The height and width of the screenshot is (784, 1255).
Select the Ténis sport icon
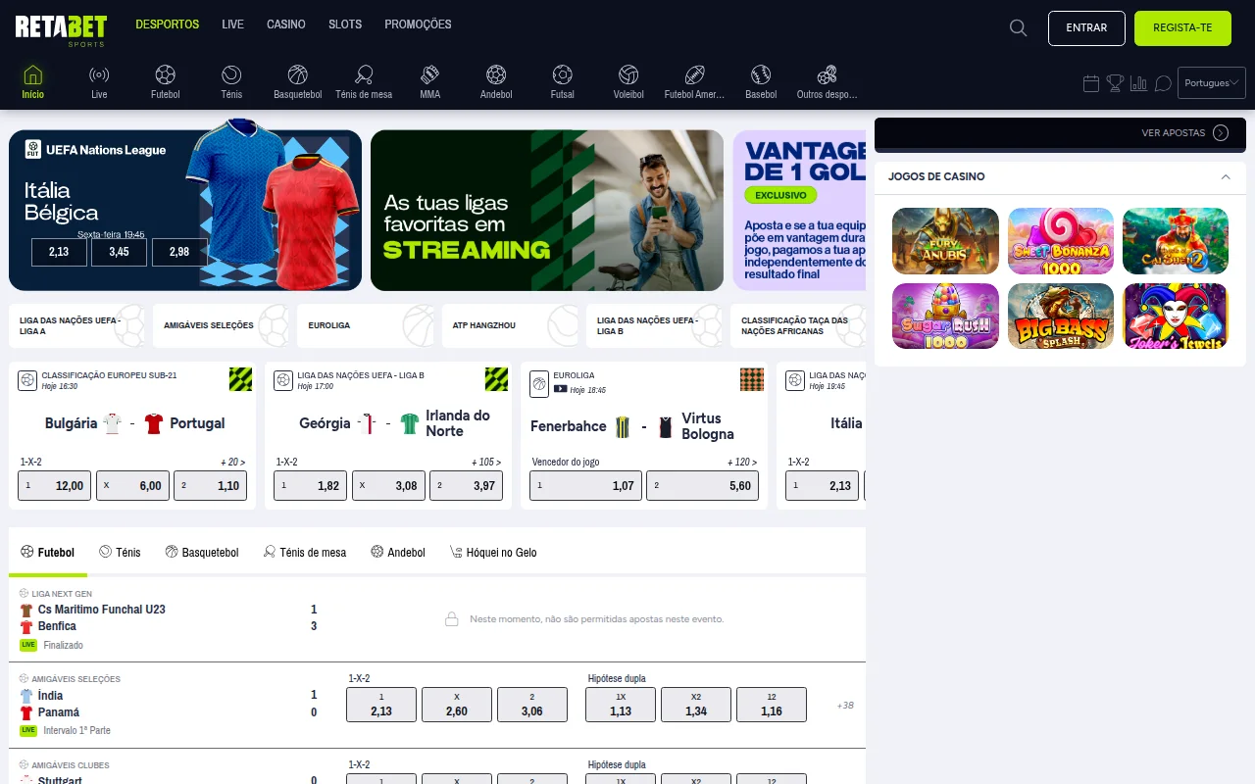pos(231,74)
